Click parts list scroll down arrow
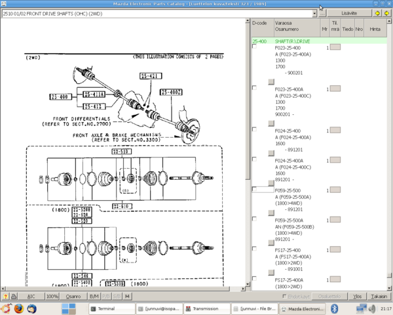393x315 pixels. (x=389, y=288)
